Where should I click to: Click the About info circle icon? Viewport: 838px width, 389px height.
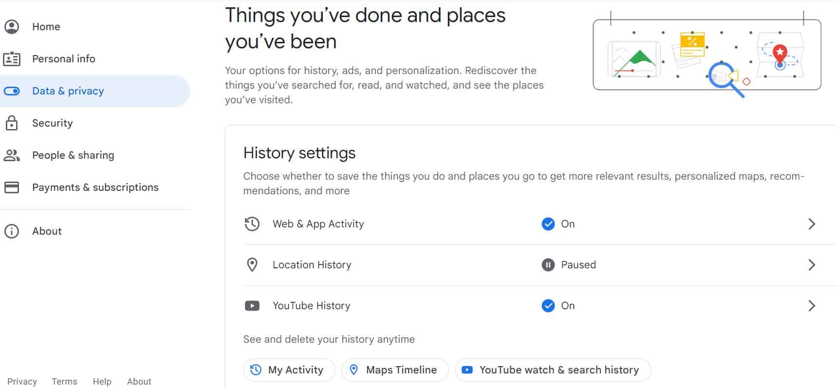(x=12, y=231)
